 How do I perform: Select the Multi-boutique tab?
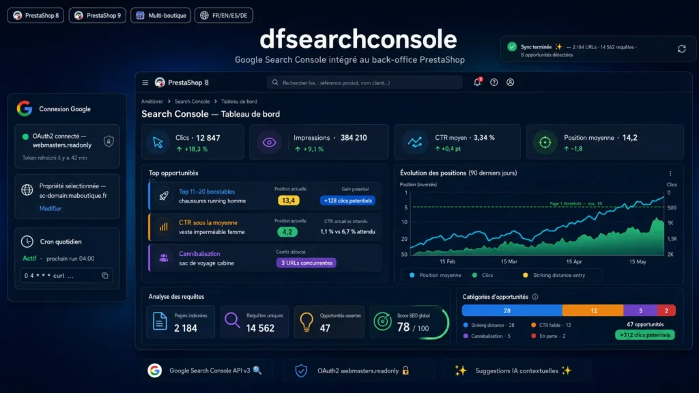coord(161,16)
